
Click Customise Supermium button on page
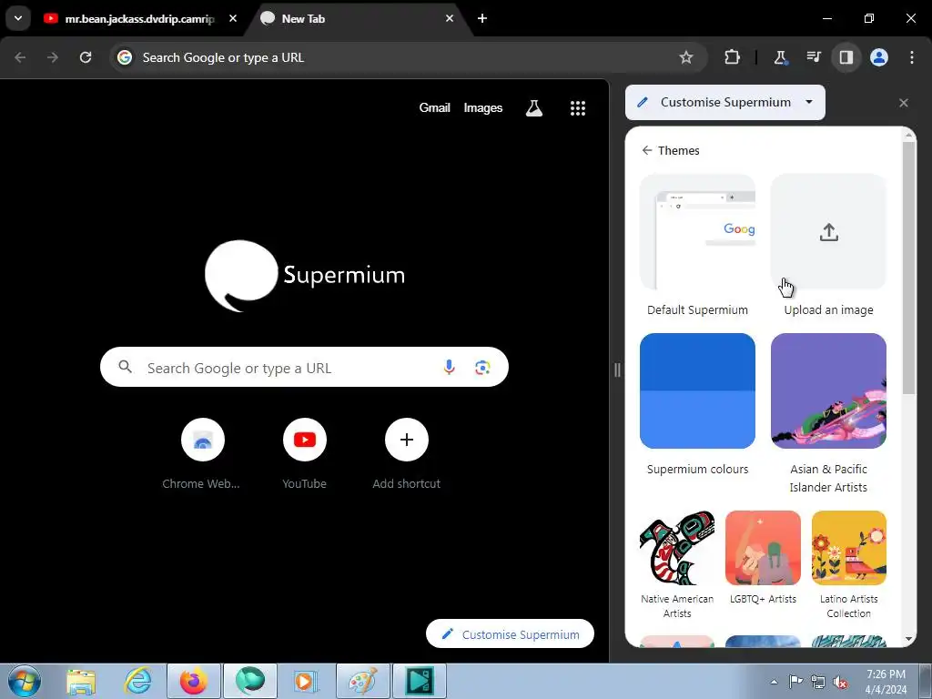[x=510, y=634]
